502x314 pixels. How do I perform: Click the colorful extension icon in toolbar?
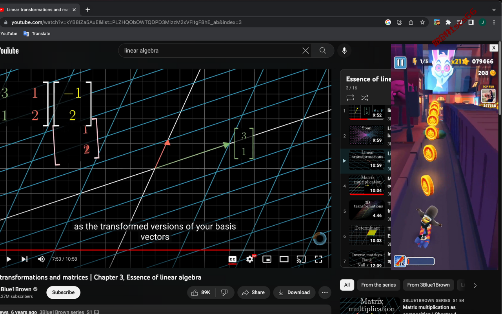[437, 22]
